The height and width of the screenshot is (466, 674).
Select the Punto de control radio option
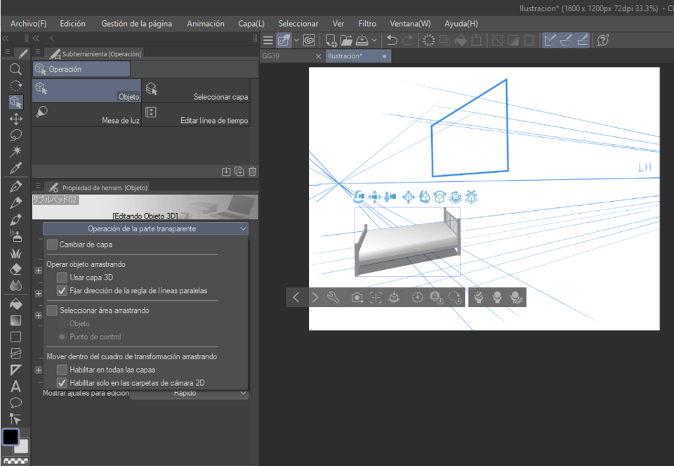(62, 337)
